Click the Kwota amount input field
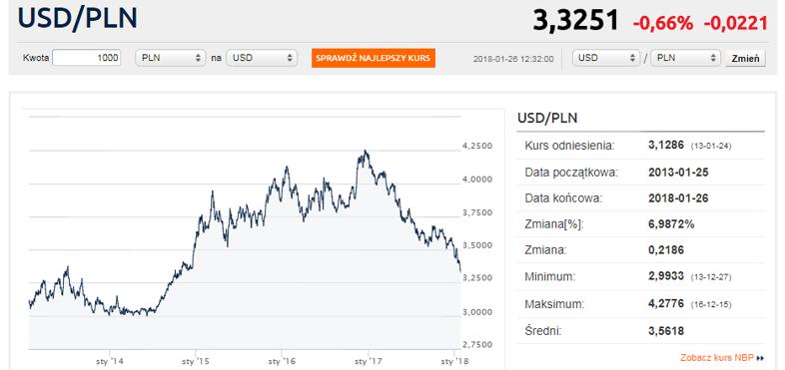785x370 pixels. coord(87,58)
